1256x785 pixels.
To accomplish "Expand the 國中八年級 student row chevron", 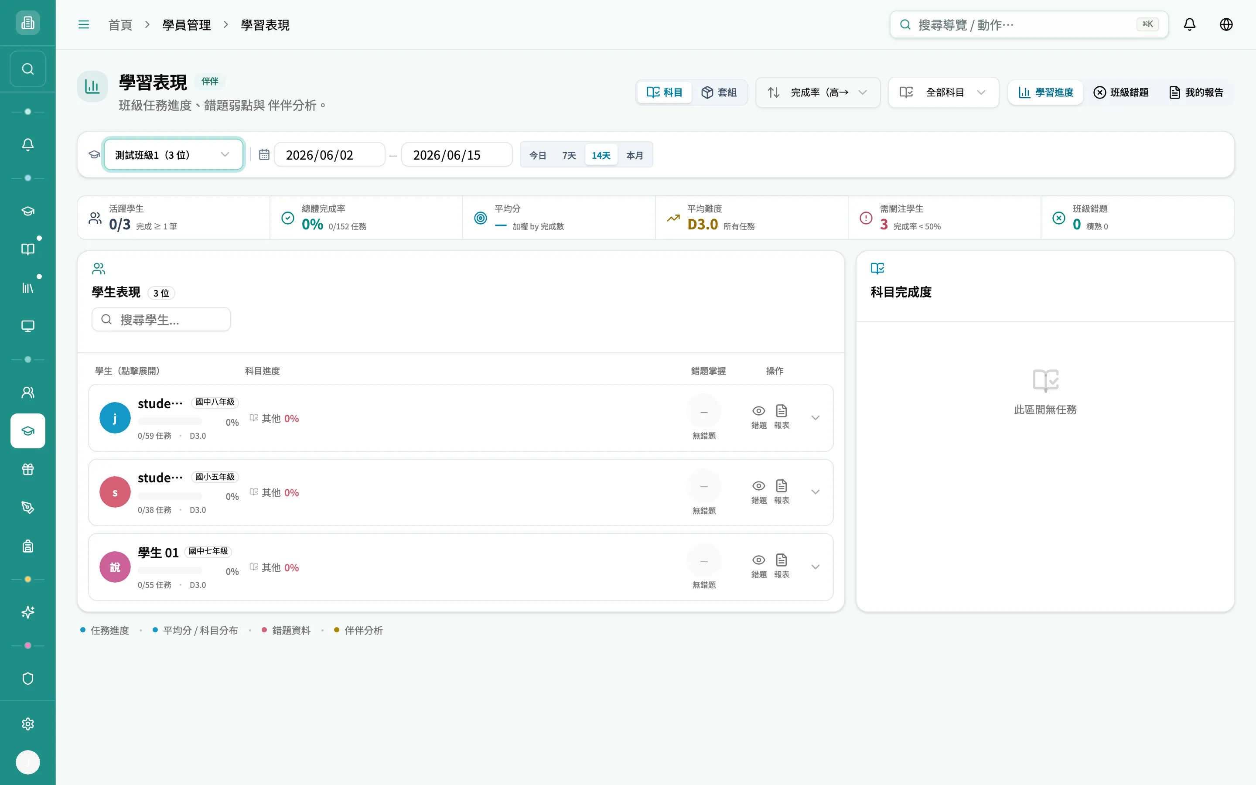I will pos(816,418).
